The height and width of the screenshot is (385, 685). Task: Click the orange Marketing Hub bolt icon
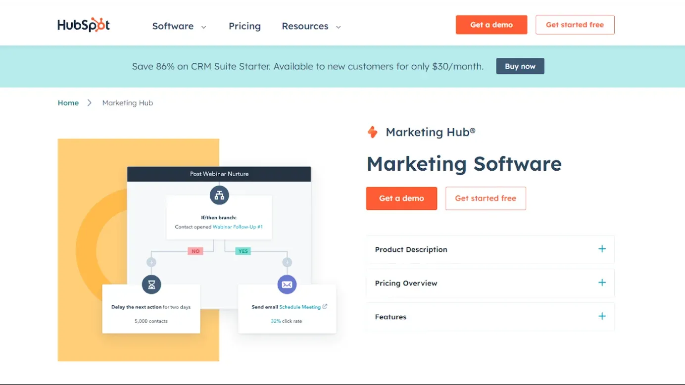pos(372,132)
